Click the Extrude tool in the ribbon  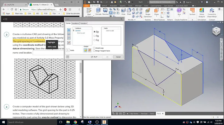(x=98, y=11)
